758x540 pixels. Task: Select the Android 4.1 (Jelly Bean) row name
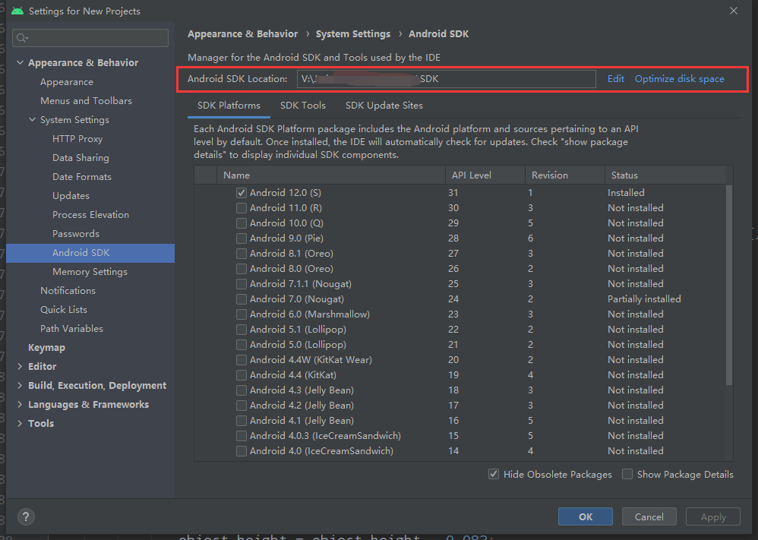302,421
